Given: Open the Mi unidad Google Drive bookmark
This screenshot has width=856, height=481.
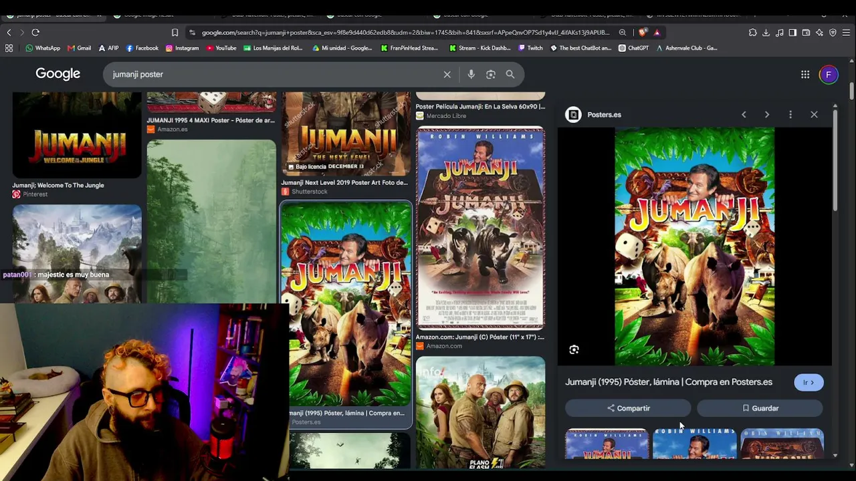Looking at the screenshot, I should (342, 48).
